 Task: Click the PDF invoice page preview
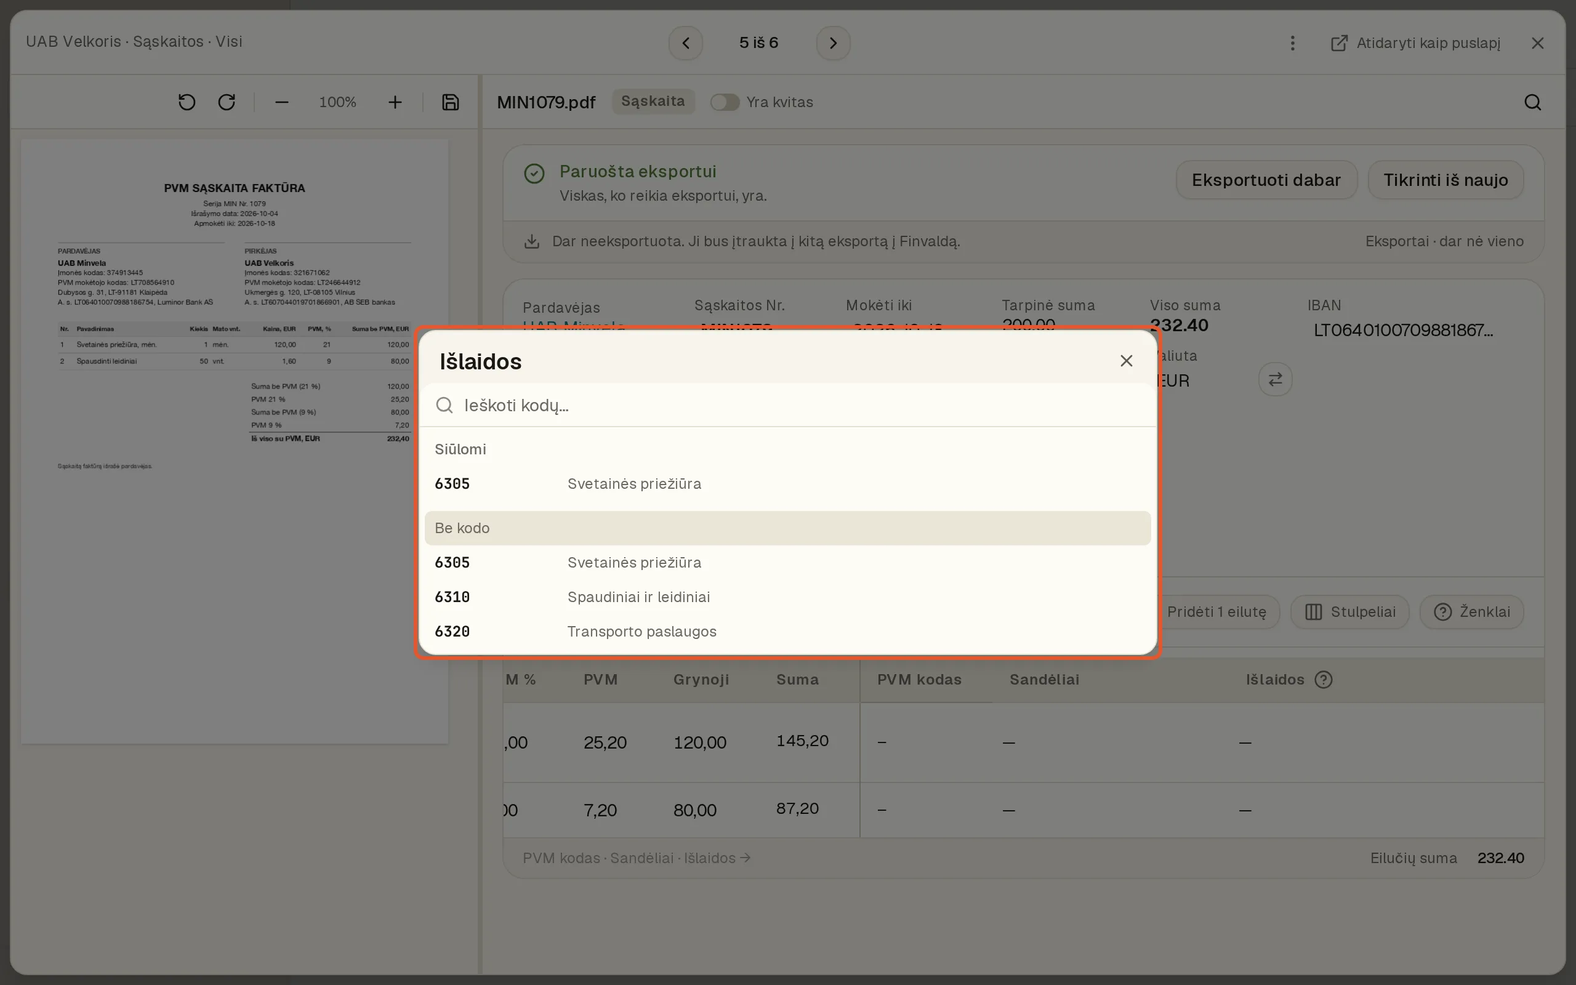[235, 441]
